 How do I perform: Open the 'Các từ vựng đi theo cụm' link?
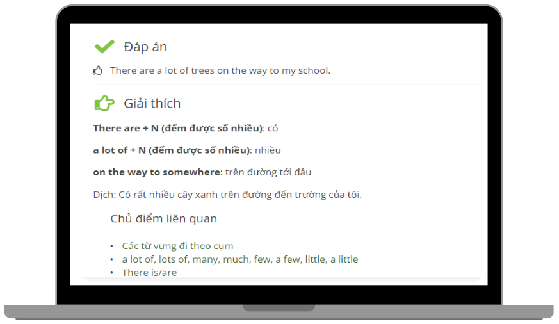(x=177, y=246)
